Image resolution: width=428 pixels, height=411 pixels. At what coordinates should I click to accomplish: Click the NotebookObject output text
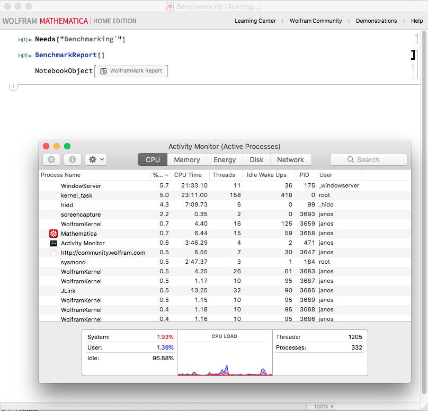tap(64, 71)
